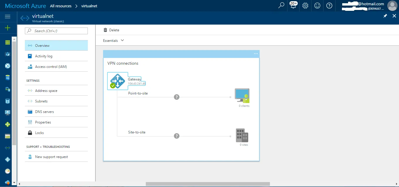Open the SQL databases sidebar icon
This screenshot has width=399, height=187.
coord(8,78)
